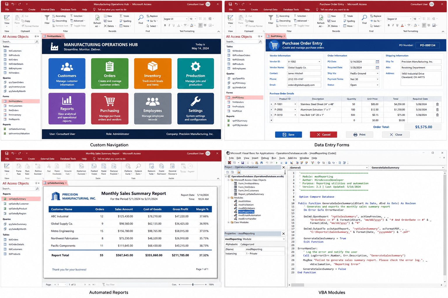Click the Totals sigma in Purchase Order Entry ribbon
The image size is (448, 298).
pyautogui.click(x=345, y=16)
